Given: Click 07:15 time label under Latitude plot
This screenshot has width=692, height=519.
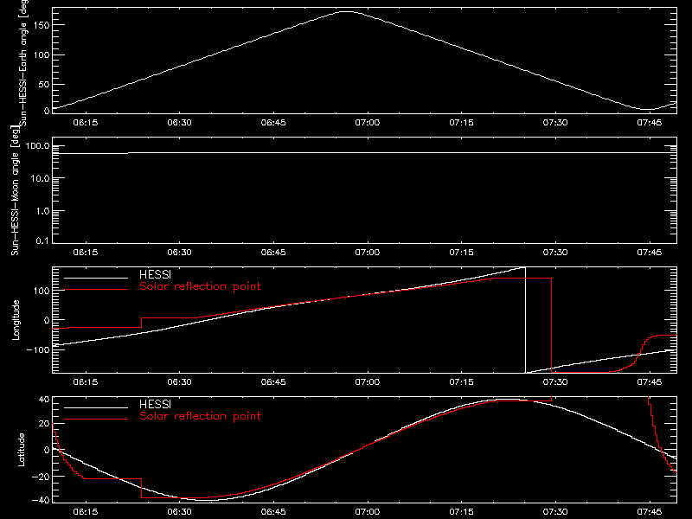Looking at the screenshot, I should (461, 512).
